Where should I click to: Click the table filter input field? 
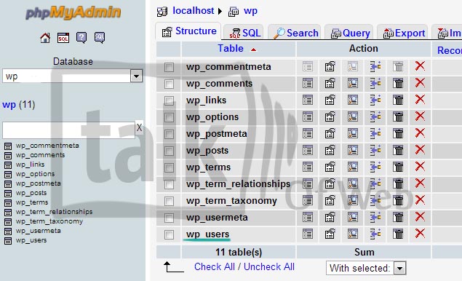click(x=68, y=130)
